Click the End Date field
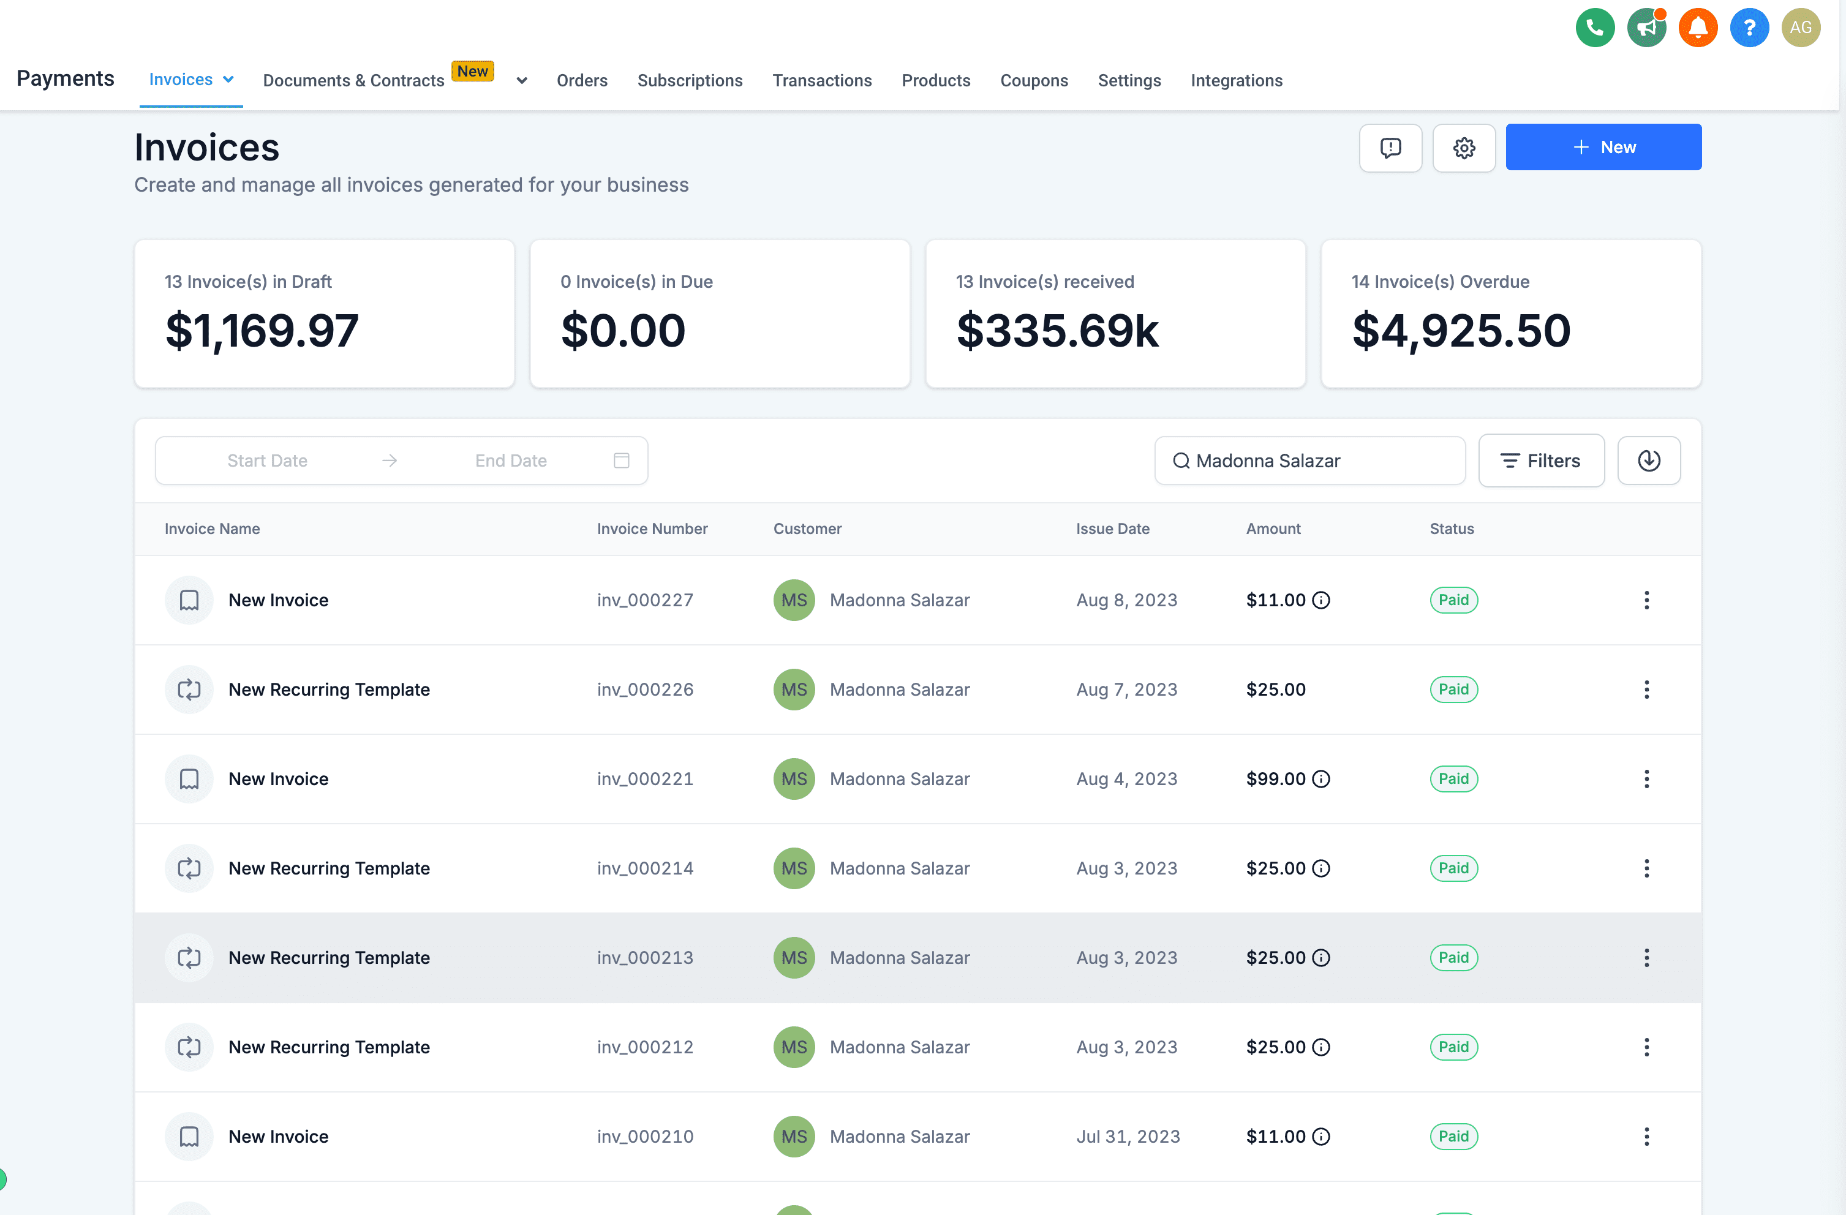 pyautogui.click(x=510, y=461)
